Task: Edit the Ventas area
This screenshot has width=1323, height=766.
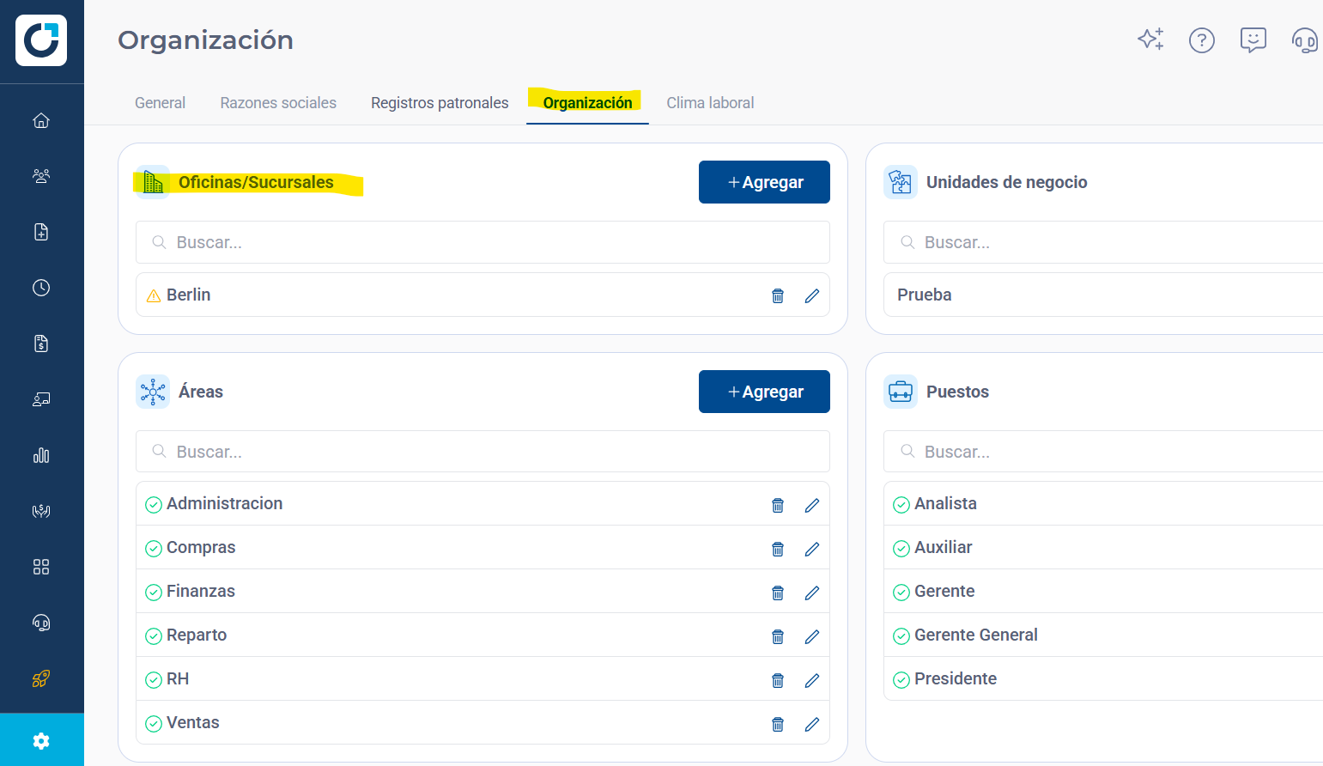Action: click(x=812, y=724)
